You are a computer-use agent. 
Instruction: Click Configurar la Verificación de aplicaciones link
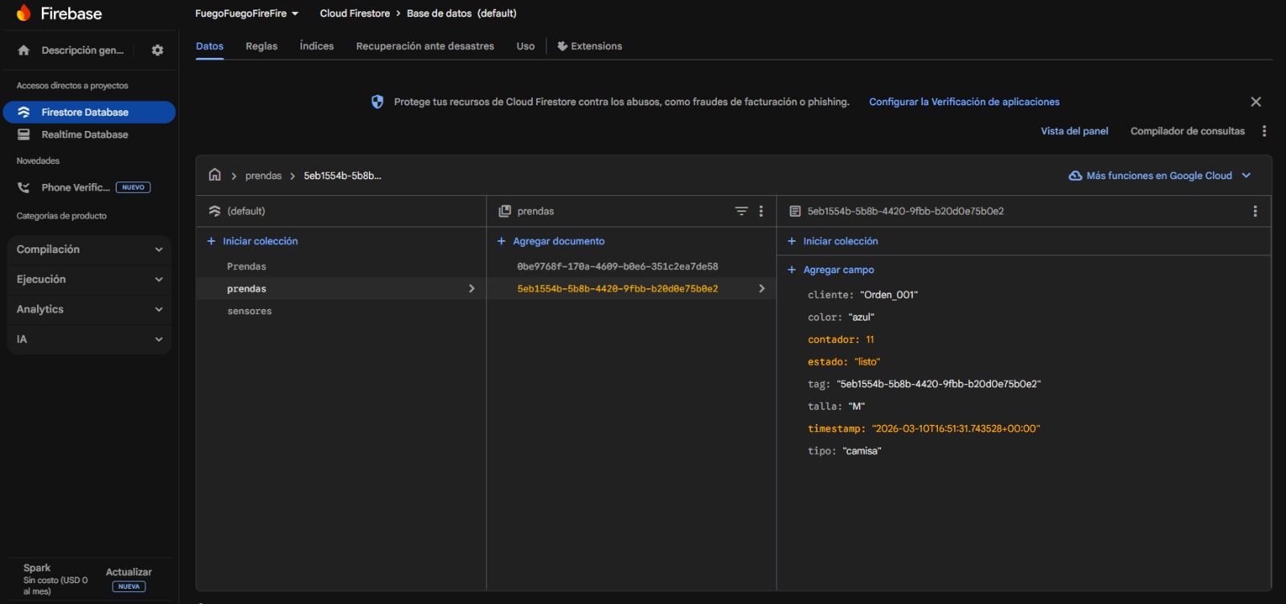964,102
